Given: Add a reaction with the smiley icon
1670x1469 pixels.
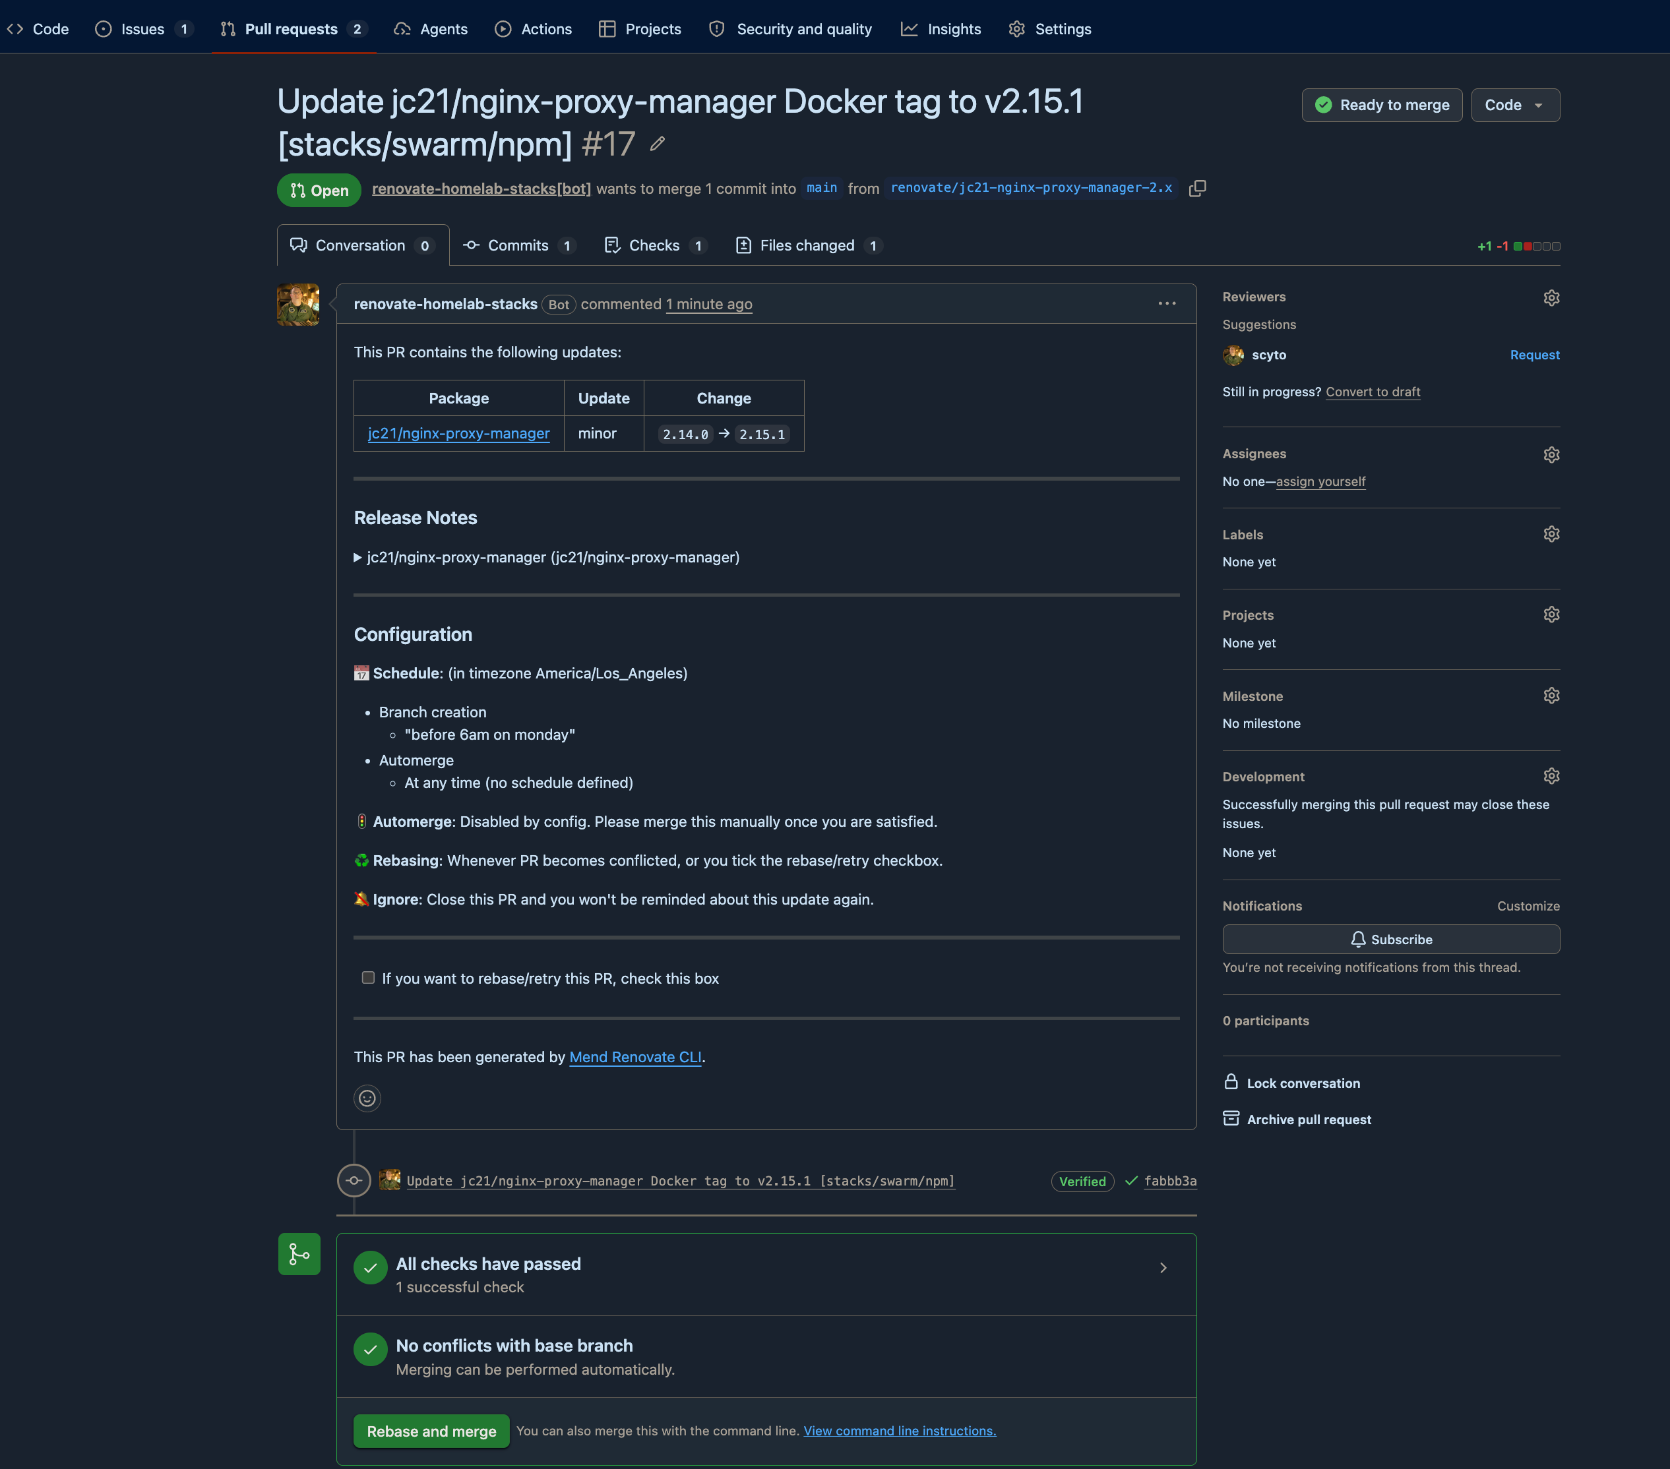Looking at the screenshot, I should click(x=367, y=1098).
